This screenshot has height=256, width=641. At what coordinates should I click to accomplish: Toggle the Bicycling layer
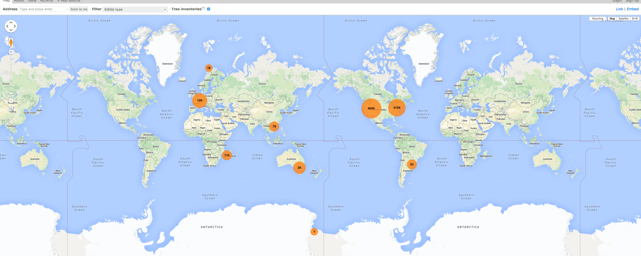pyautogui.click(x=598, y=19)
